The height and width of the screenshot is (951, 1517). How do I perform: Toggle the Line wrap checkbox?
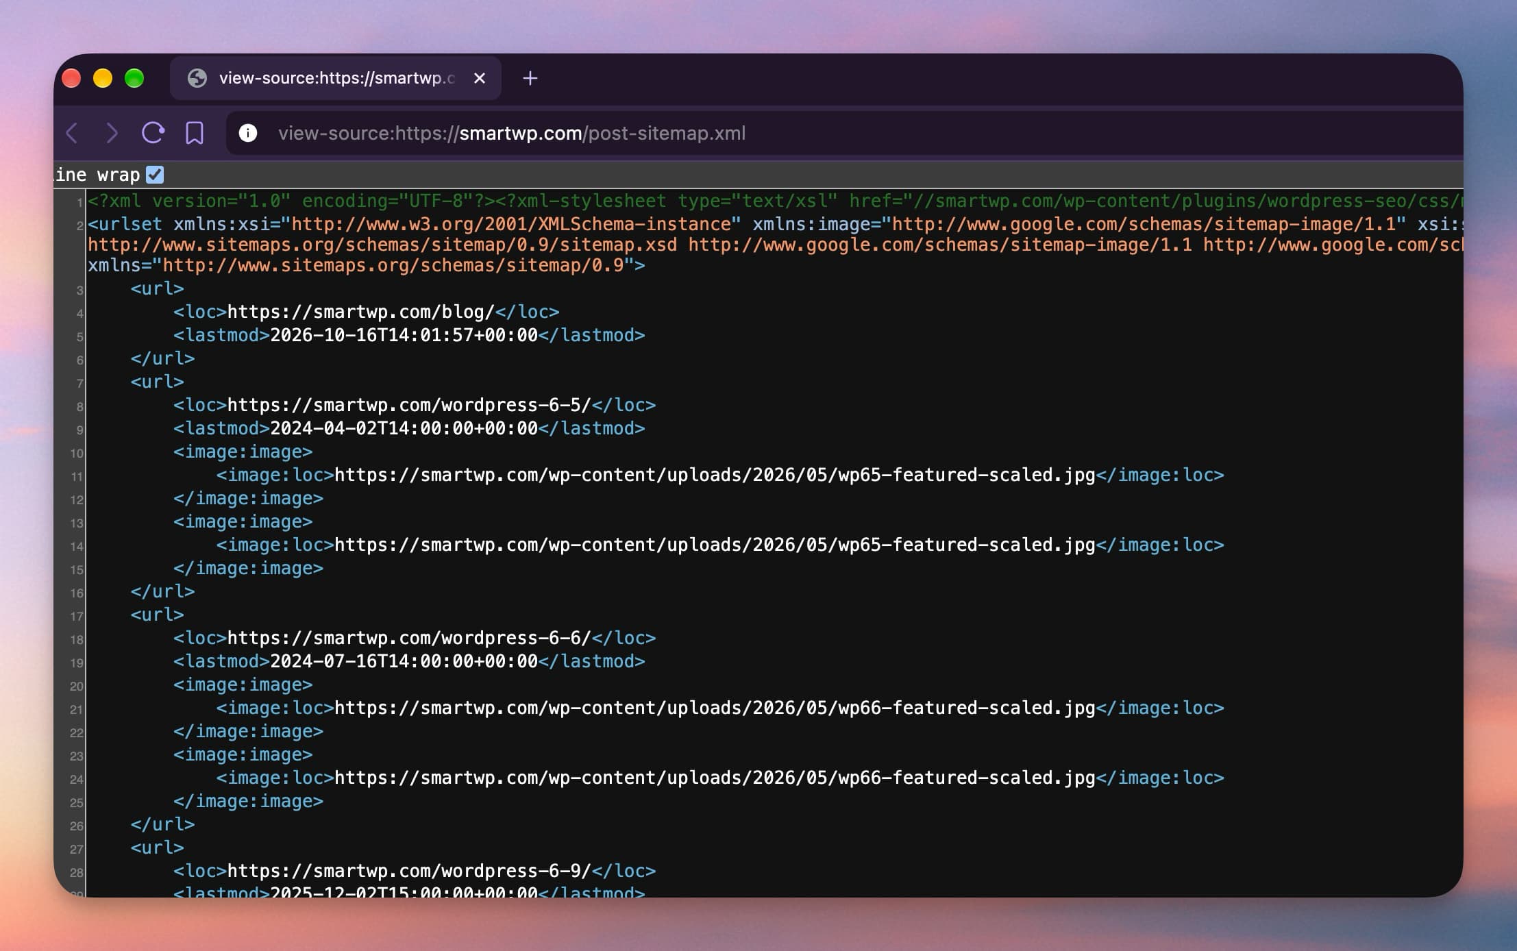pos(156,175)
